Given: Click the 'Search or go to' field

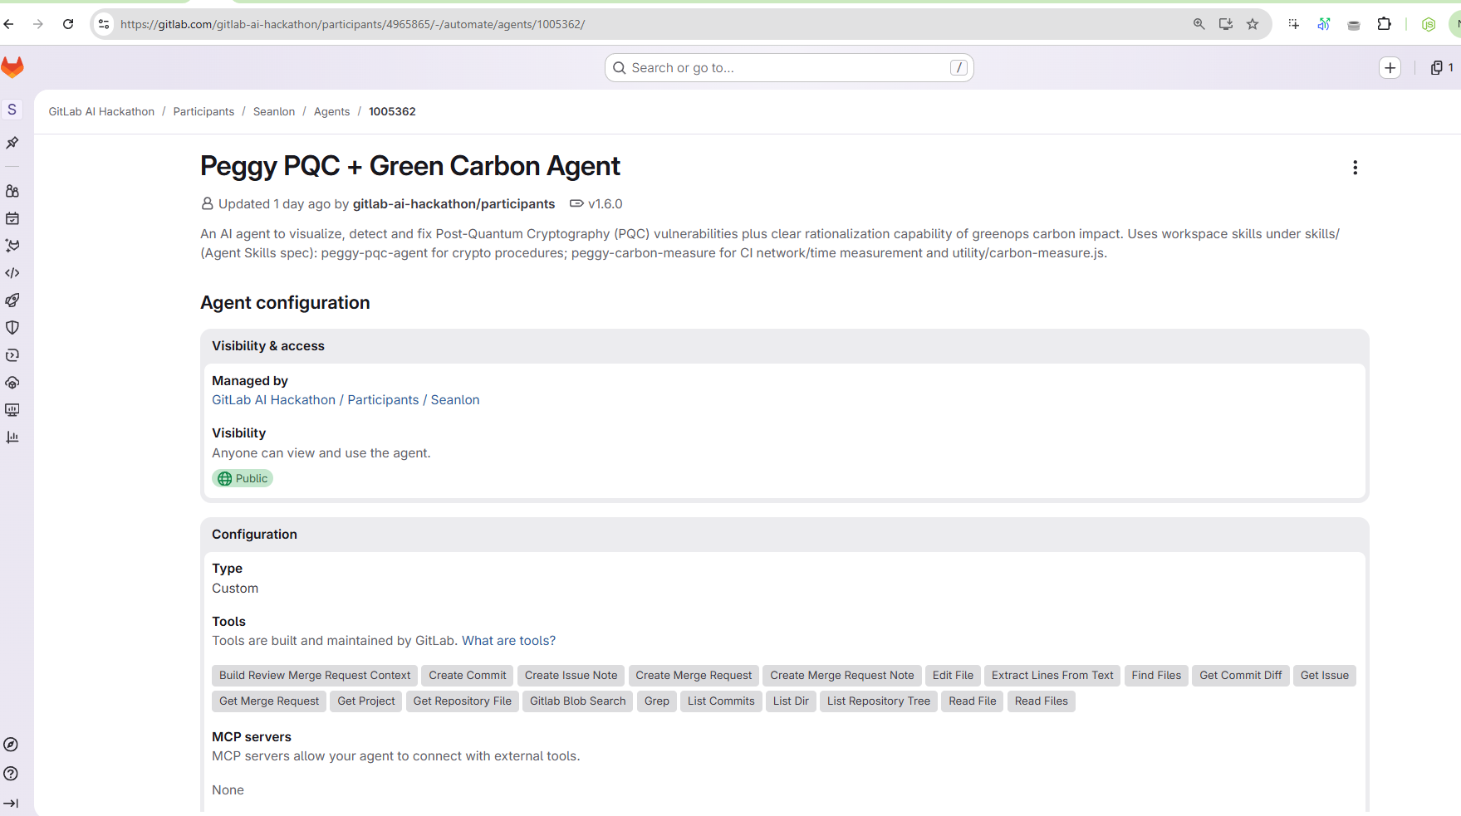Looking at the screenshot, I should pyautogui.click(x=788, y=68).
